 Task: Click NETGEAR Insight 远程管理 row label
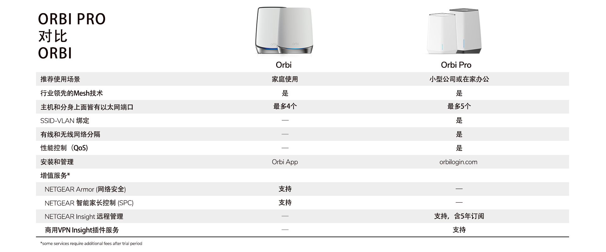point(84,217)
